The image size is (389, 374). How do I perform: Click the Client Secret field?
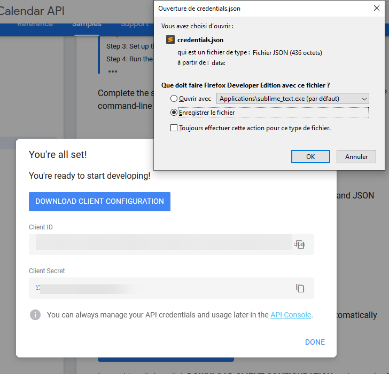point(172,288)
